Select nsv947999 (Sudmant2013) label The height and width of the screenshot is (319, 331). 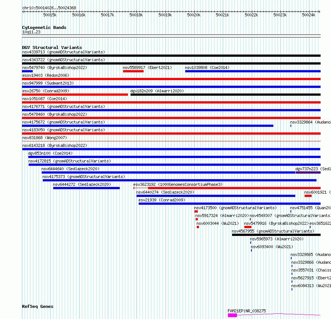pyautogui.click(x=48, y=83)
